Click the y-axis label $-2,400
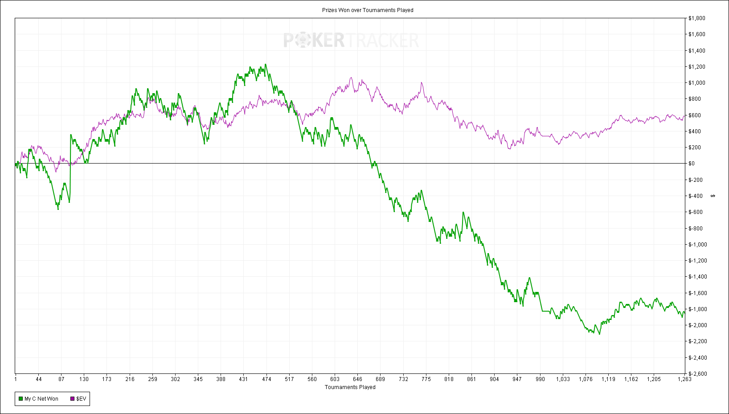 click(698, 358)
